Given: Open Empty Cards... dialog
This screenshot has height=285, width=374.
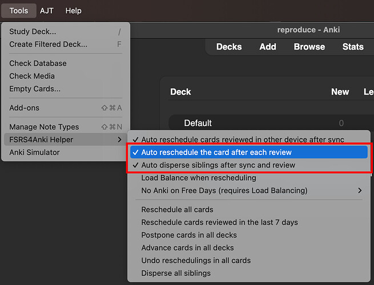Looking at the screenshot, I should click(x=66, y=89).
